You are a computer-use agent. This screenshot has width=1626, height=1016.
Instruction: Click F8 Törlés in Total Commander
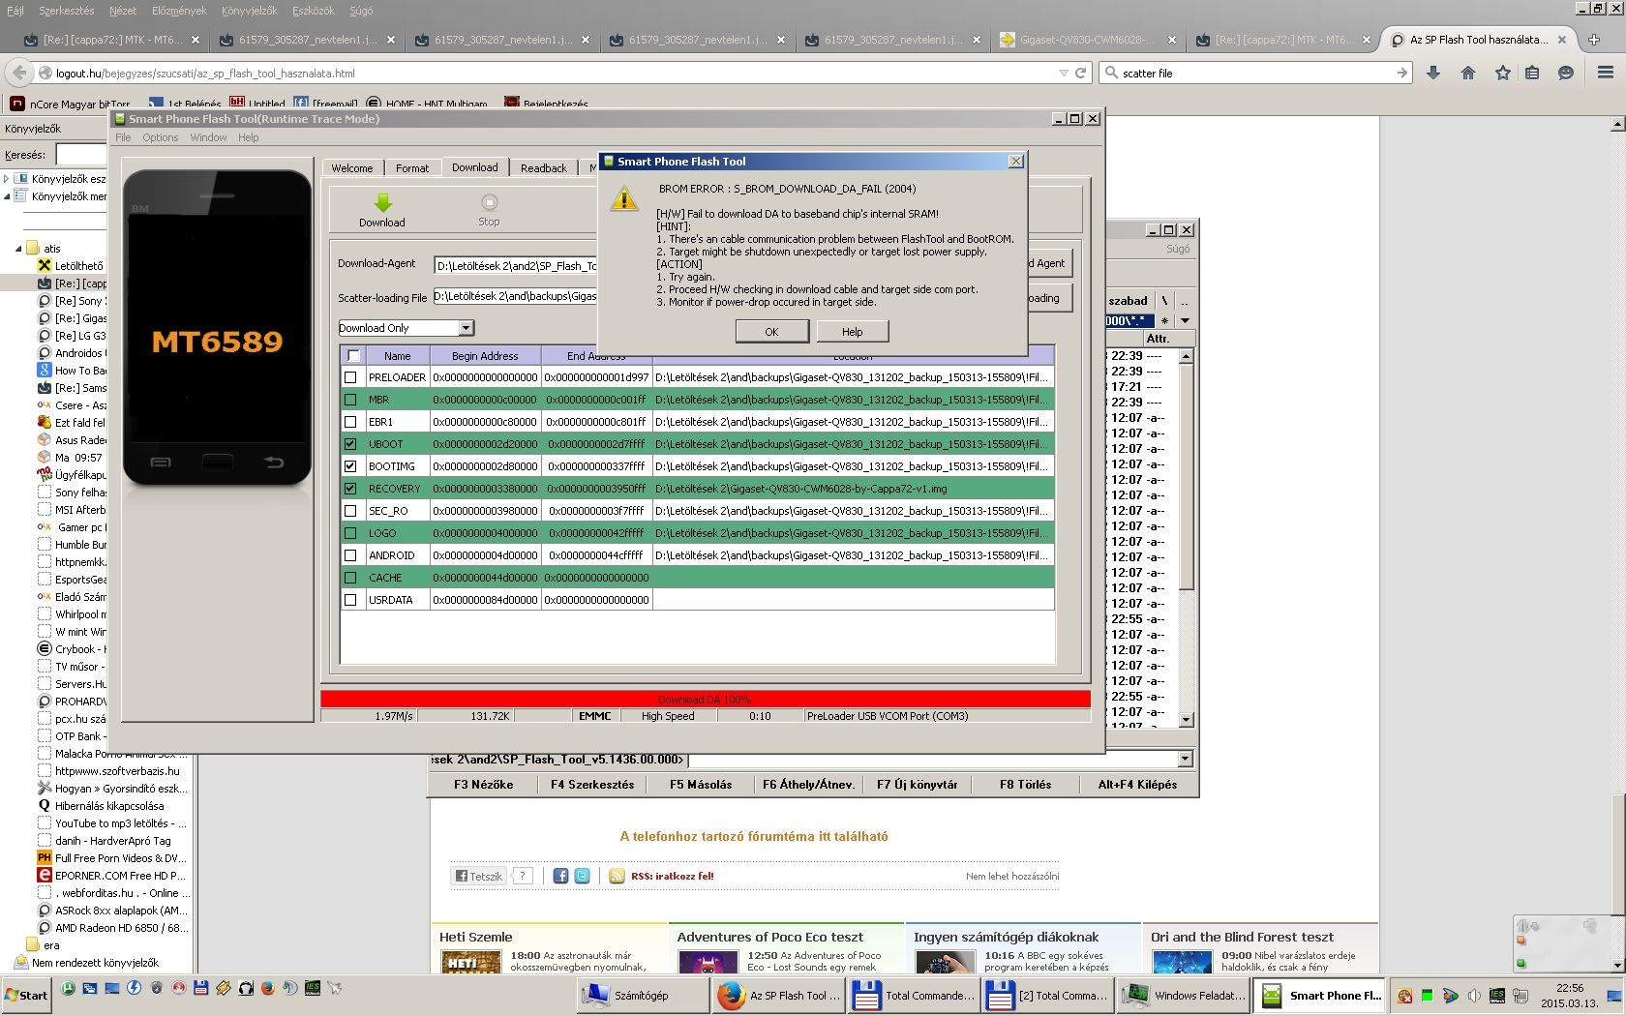coord(1025,785)
